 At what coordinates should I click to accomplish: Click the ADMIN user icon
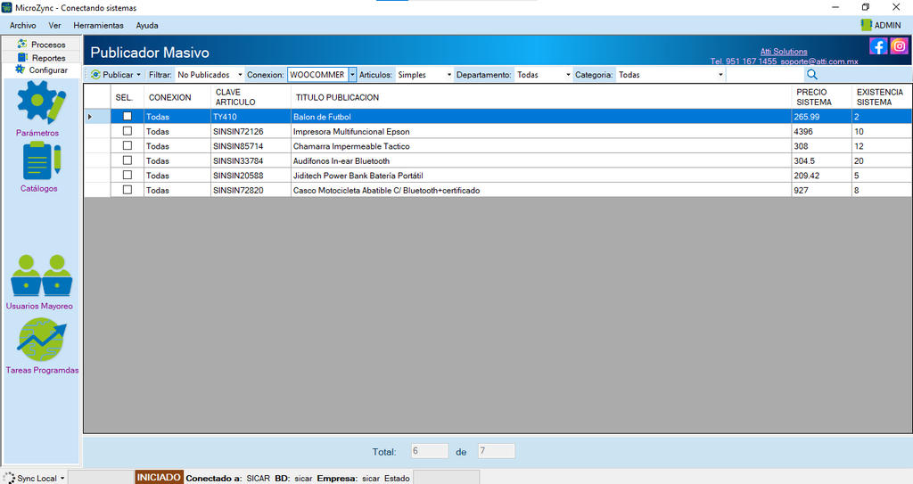pos(866,25)
